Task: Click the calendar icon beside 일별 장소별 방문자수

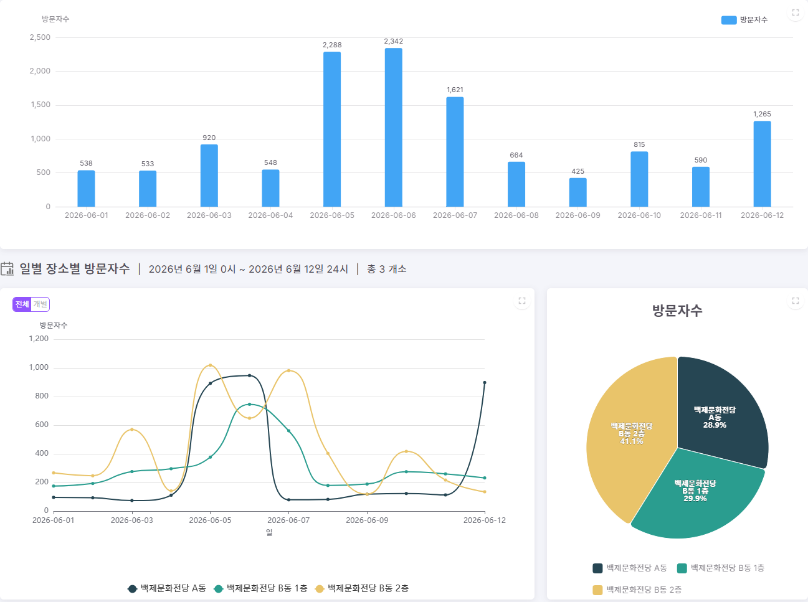Action: click(7, 269)
